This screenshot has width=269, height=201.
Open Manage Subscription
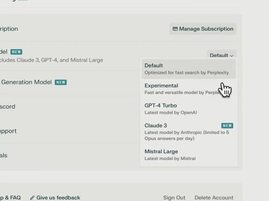203,29
